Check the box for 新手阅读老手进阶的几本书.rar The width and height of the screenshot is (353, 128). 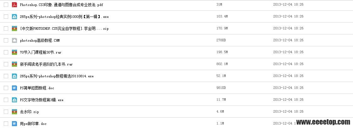pos(6,64)
